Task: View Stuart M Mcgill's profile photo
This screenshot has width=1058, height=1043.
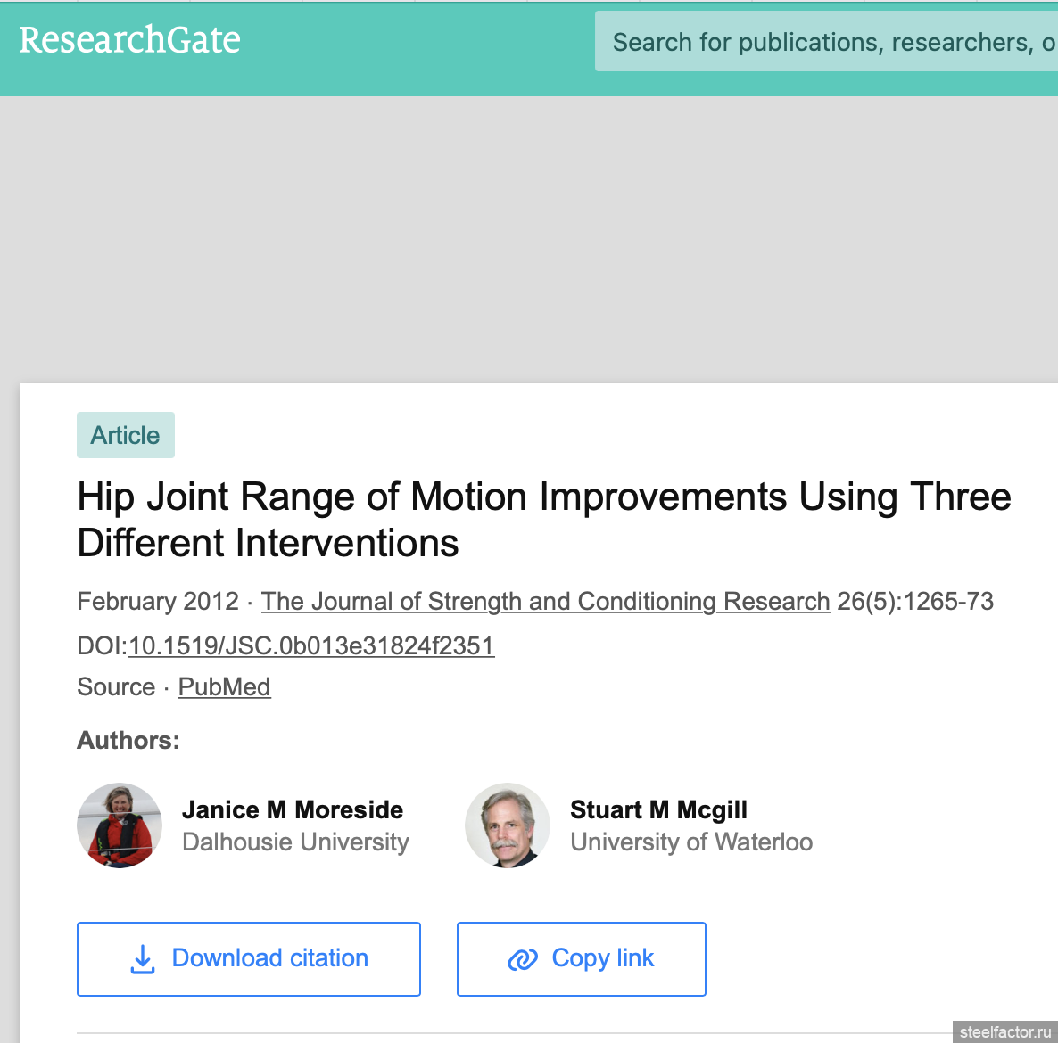Action: 508,825
